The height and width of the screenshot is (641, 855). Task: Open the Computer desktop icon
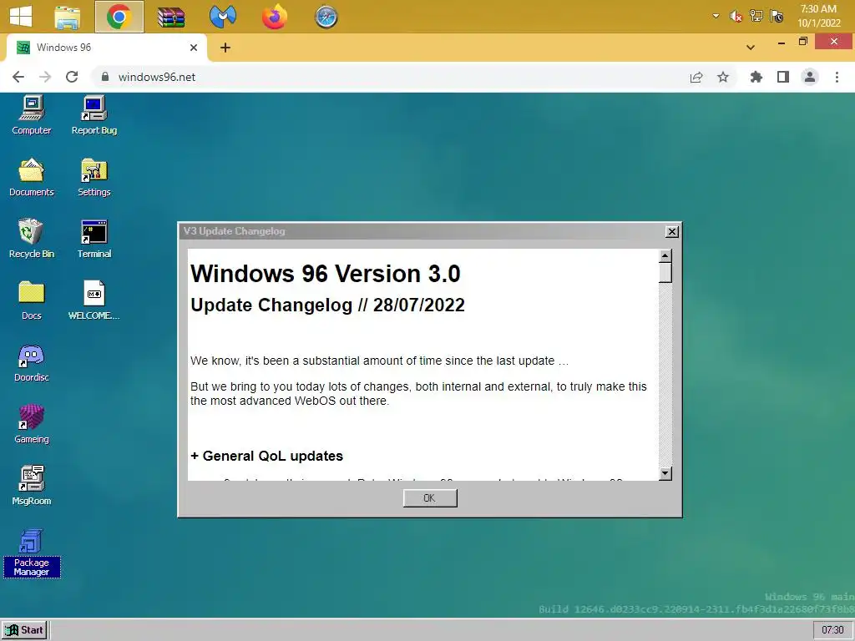pyautogui.click(x=31, y=115)
